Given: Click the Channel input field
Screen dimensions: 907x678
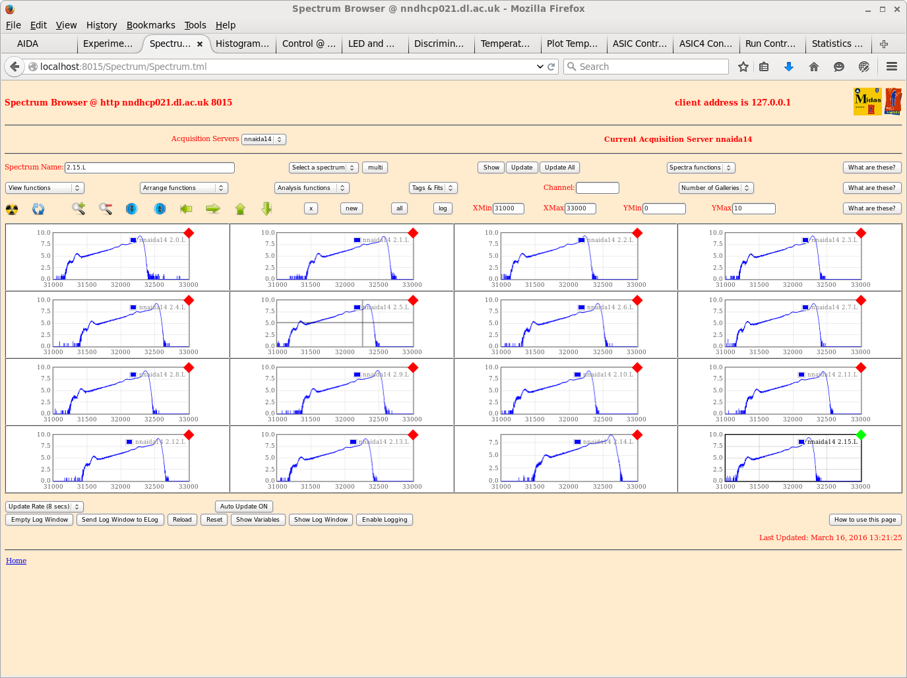Looking at the screenshot, I should (598, 188).
